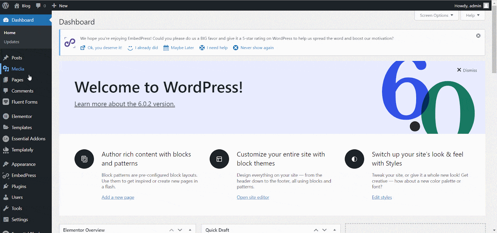Click the Essential Addons icon

(6, 139)
